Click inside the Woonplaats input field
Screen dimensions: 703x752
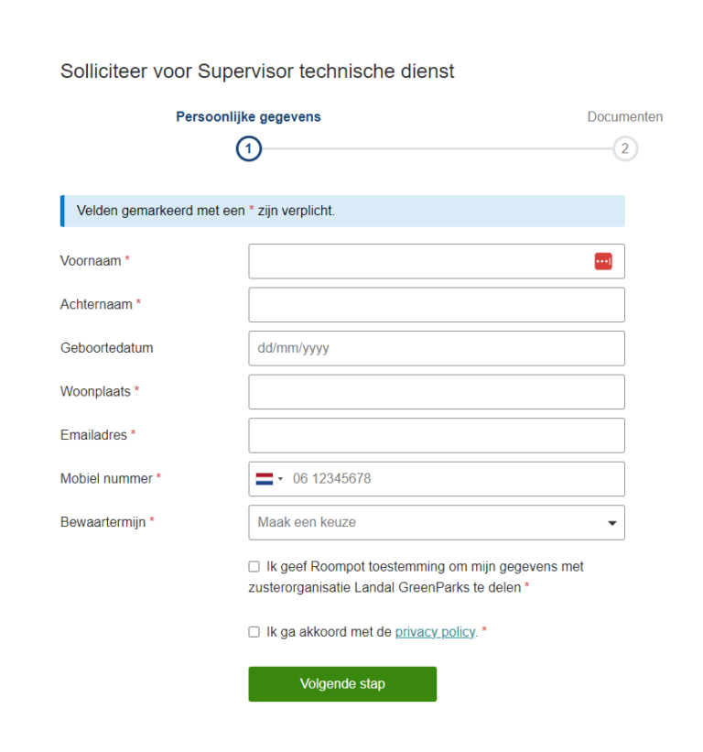(437, 391)
